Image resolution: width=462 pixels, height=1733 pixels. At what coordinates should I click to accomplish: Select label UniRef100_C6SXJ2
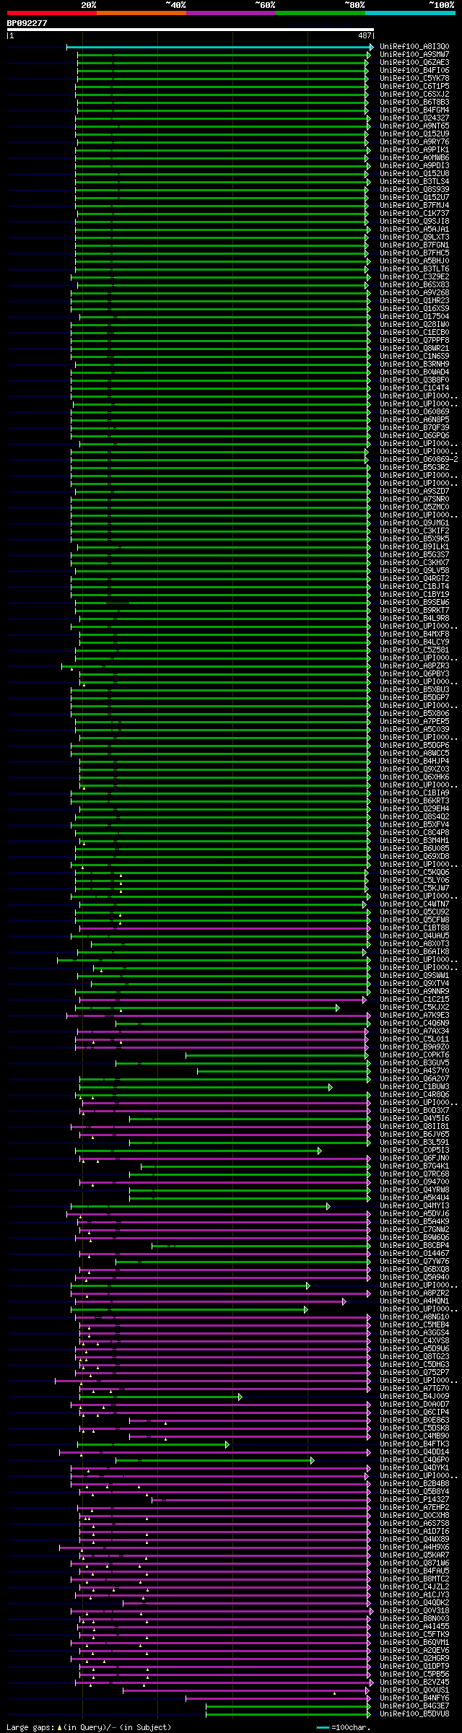click(414, 95)
